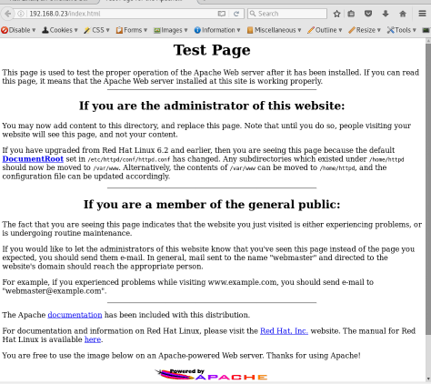The image size is (431, 384).
Task: Click the 'Test Page' heading
Action: coord(212,50)
